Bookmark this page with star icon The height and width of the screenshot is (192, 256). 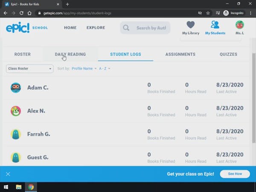(208, 13)
